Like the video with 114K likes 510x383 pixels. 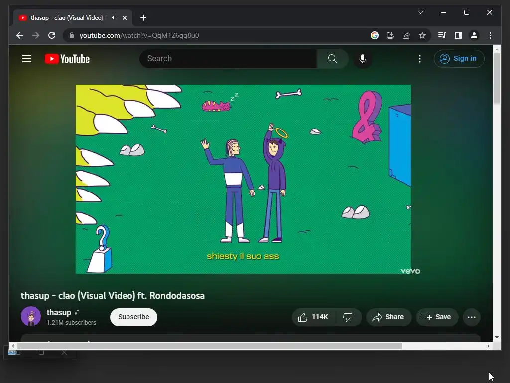[x=314, y=317]
